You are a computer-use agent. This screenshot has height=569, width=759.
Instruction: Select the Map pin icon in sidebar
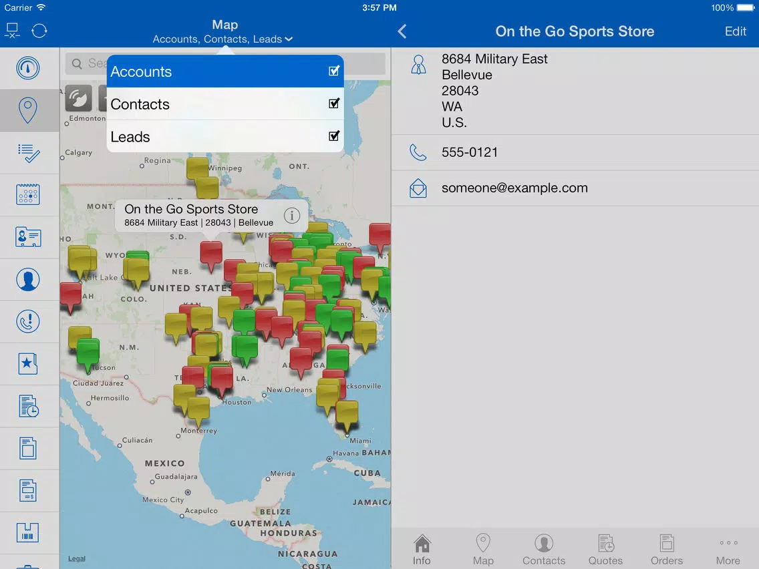pyautogui.click(x=28, y=110)
